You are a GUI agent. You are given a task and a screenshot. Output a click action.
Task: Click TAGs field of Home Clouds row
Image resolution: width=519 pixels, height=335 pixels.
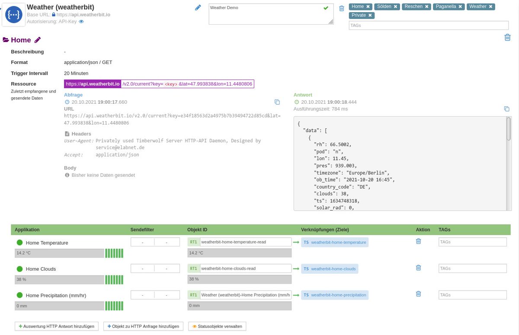click(472, 268)
